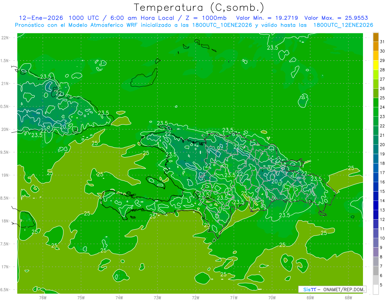
Task: Click the "21N" latitude axis label
Action: [x=5, y=83]
